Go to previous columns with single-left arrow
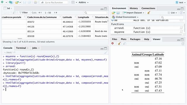Screen dimensions: 187x105 click(x=41, y=13)
